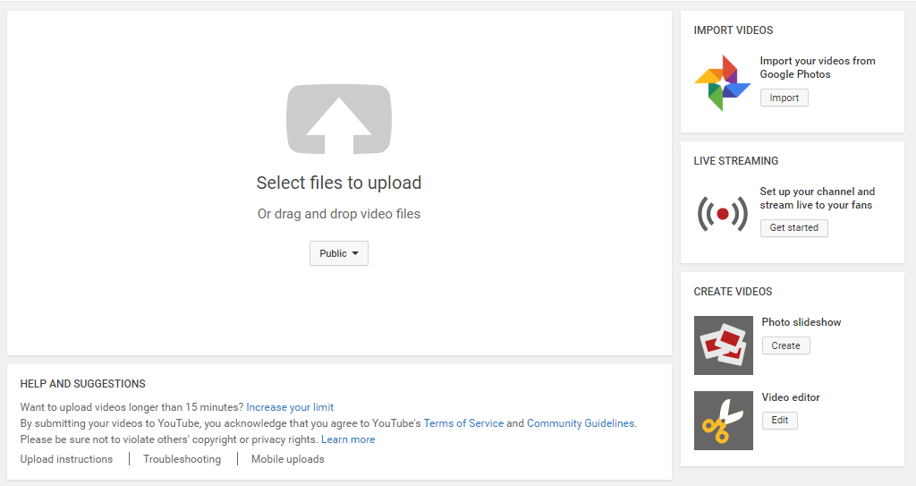The image size is (916, 486).
Task: Click the Google Photos pinwheel icon
Action: pyautogui.click(x=723, y=82)
